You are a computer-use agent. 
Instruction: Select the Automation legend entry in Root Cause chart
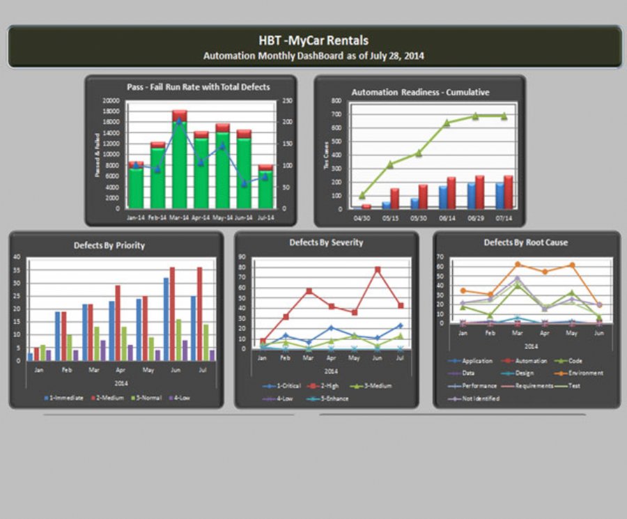529,361
